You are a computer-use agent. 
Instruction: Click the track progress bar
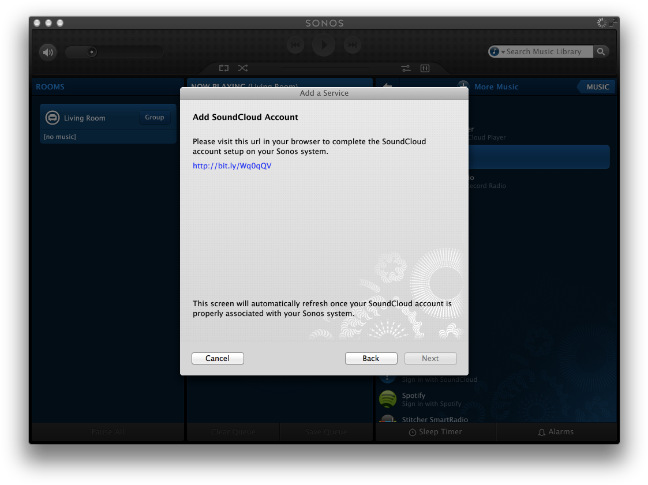[x=325, y=68]
